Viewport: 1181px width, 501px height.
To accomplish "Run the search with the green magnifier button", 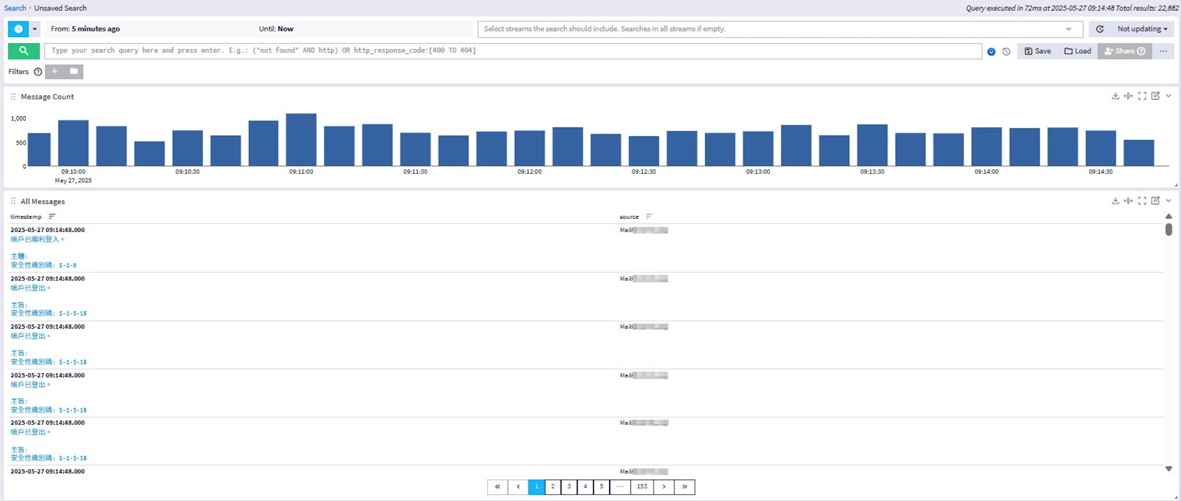I will pyautogui.click(x=23, y=51).
